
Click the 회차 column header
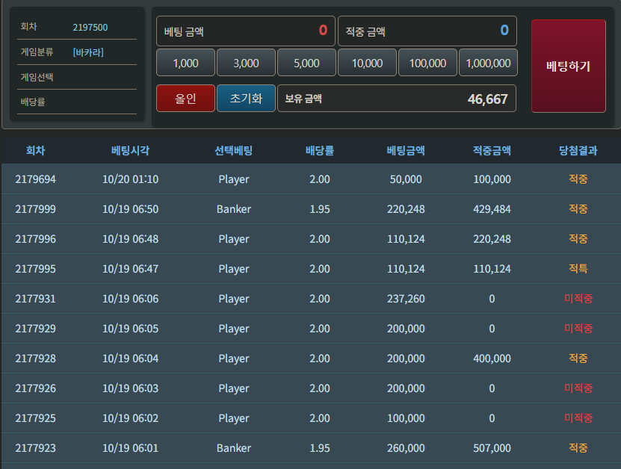tap(36, 150)
